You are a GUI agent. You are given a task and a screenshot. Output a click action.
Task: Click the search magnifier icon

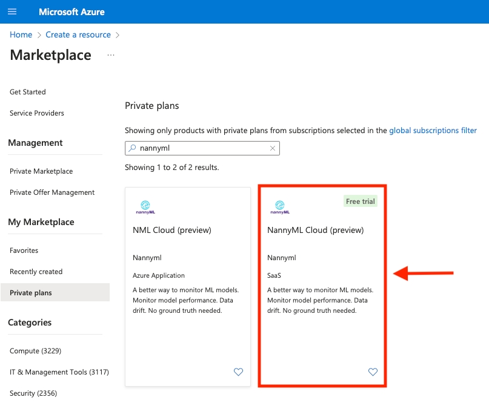133,148
